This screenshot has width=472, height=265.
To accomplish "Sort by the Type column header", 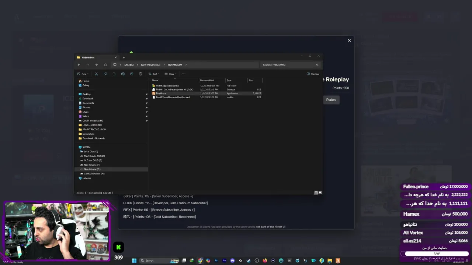I will coord(236,80).
